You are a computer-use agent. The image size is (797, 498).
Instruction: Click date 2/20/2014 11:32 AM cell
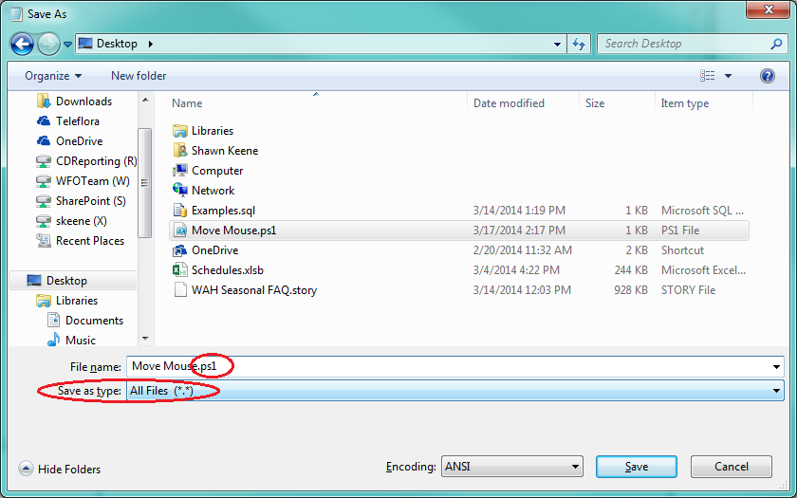(523, 250)
